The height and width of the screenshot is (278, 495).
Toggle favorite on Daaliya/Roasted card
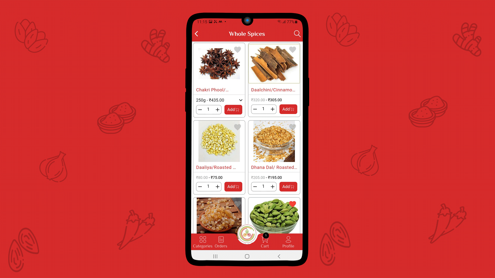pyautogui.click(x=238, y=127)
